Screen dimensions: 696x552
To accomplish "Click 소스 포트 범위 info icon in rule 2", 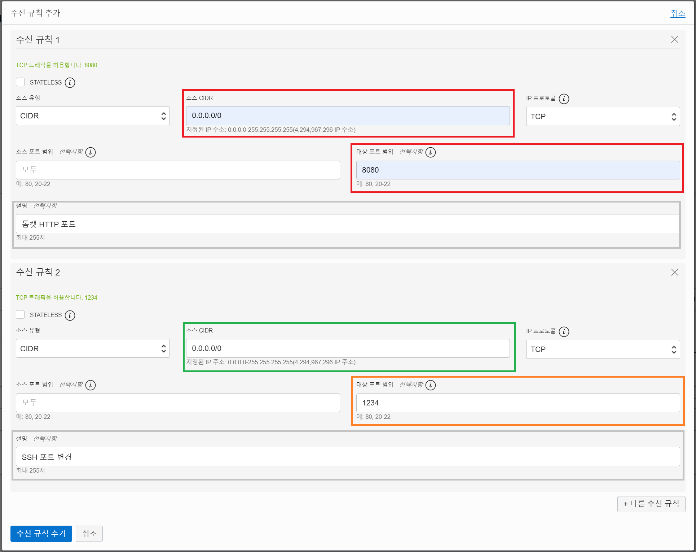I will click(91, 385).
